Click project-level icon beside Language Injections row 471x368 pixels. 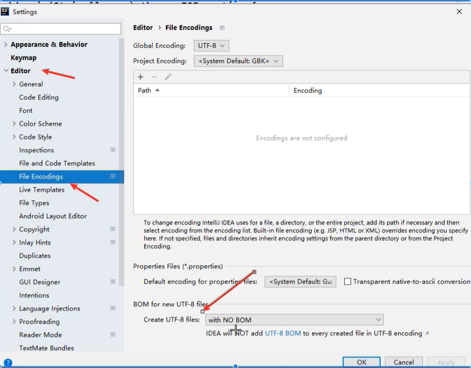coord(113,308)
